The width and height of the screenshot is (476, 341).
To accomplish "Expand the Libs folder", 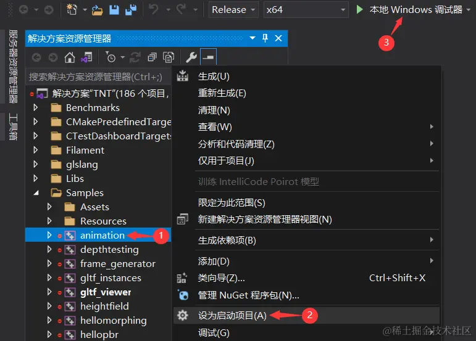I will pyautogui.click(x=36, y=178).
